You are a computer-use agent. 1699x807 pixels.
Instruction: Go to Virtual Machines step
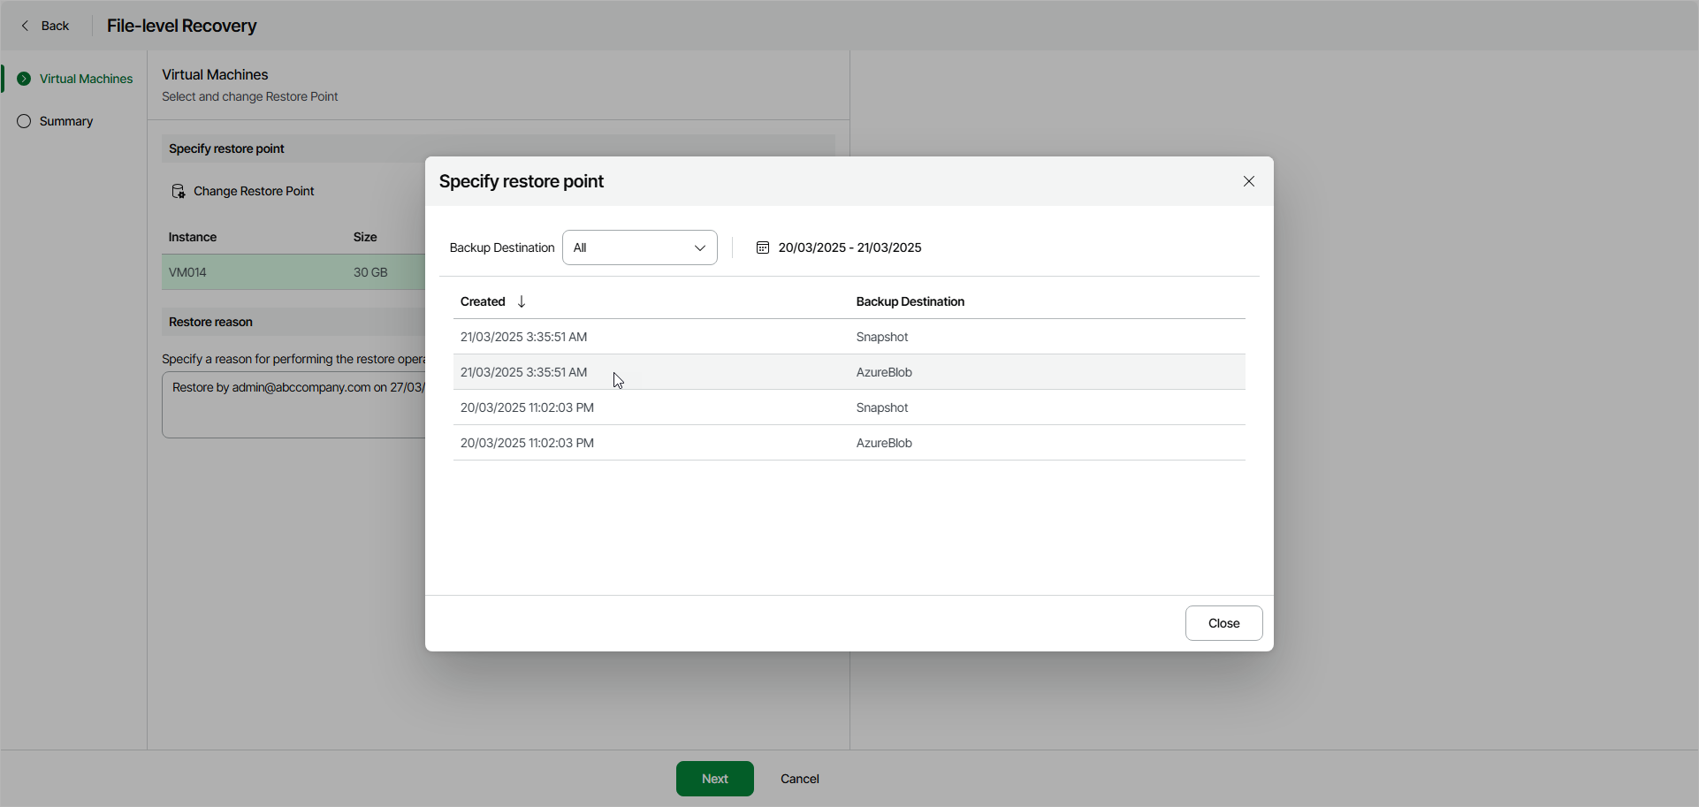86,79
